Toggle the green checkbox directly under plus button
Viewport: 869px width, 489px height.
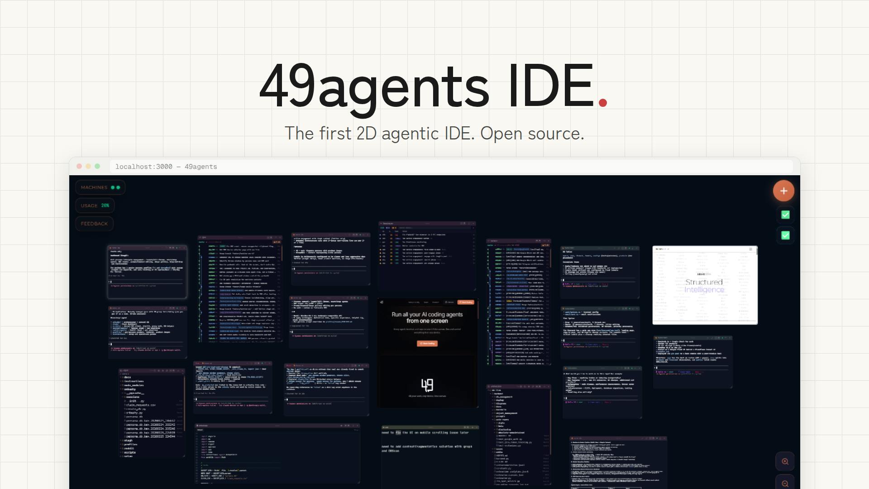785,215
